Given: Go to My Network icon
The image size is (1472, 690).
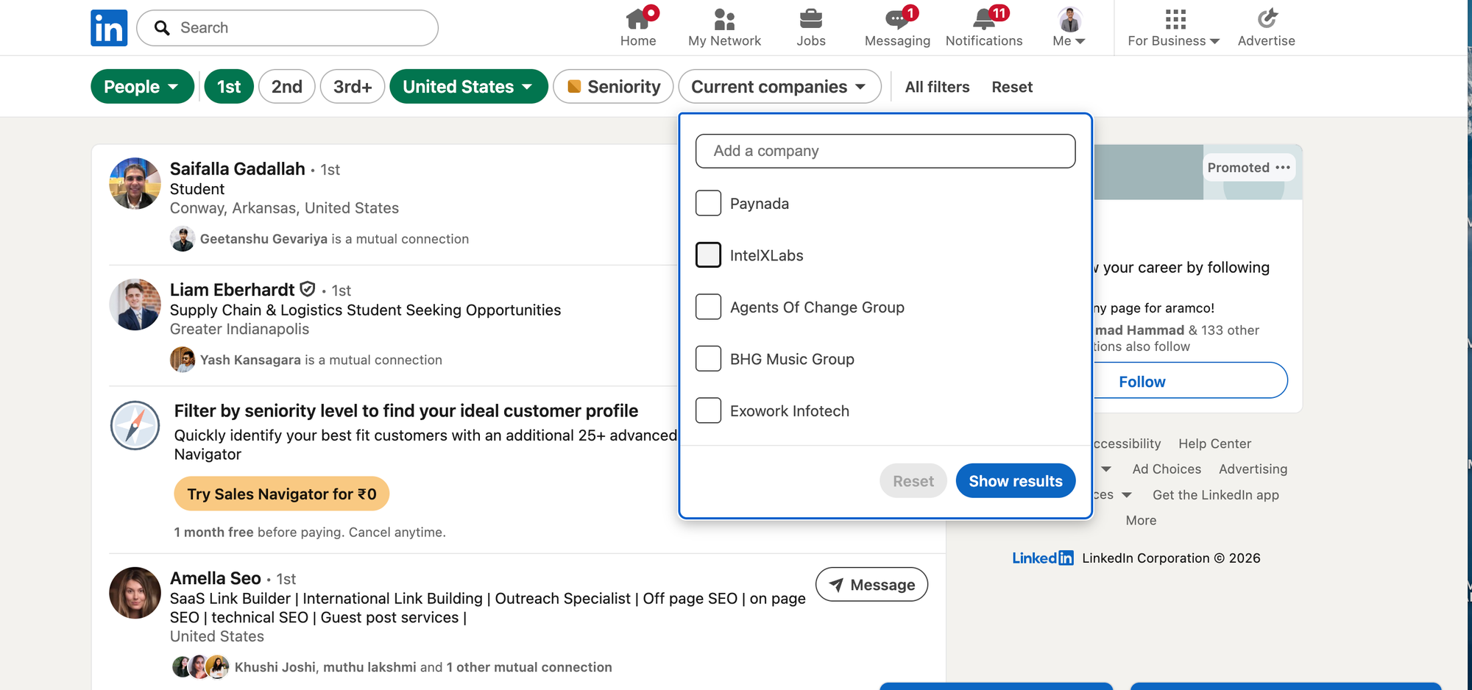Looking at the screenshot, I should [724, 19].
